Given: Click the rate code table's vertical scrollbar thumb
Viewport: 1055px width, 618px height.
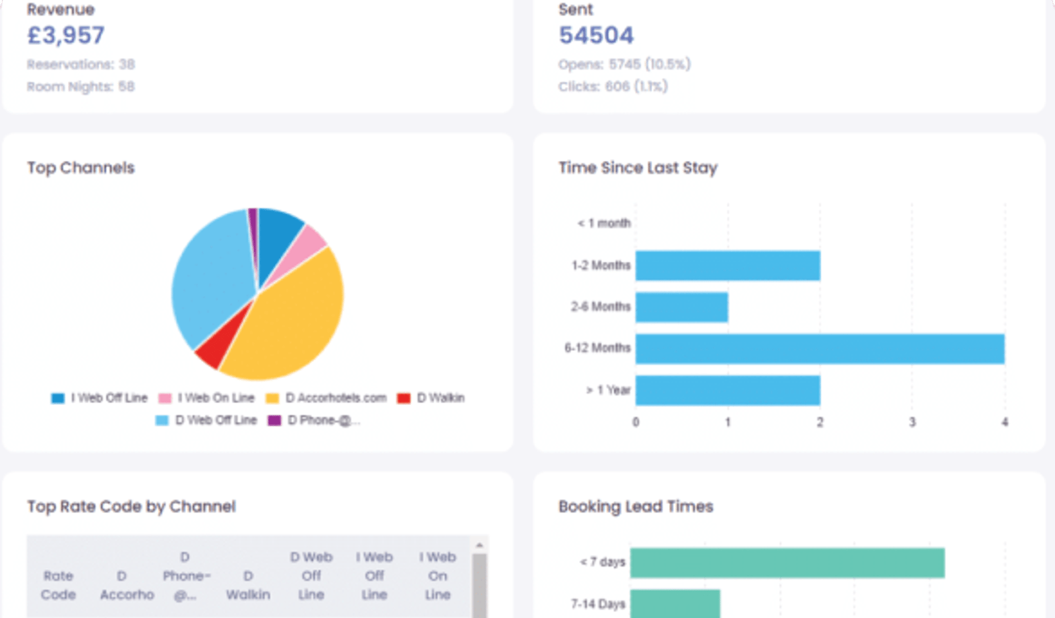Looking at the screenshot, I should click(x=479, y=585).
